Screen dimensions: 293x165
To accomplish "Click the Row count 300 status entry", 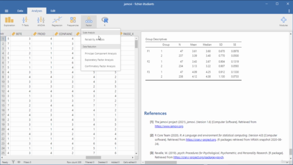I will (74, 162).
